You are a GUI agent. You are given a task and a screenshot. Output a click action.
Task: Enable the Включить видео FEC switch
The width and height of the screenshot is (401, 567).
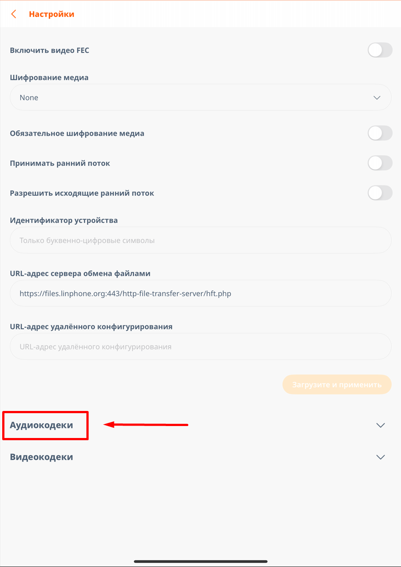(380, 50)
